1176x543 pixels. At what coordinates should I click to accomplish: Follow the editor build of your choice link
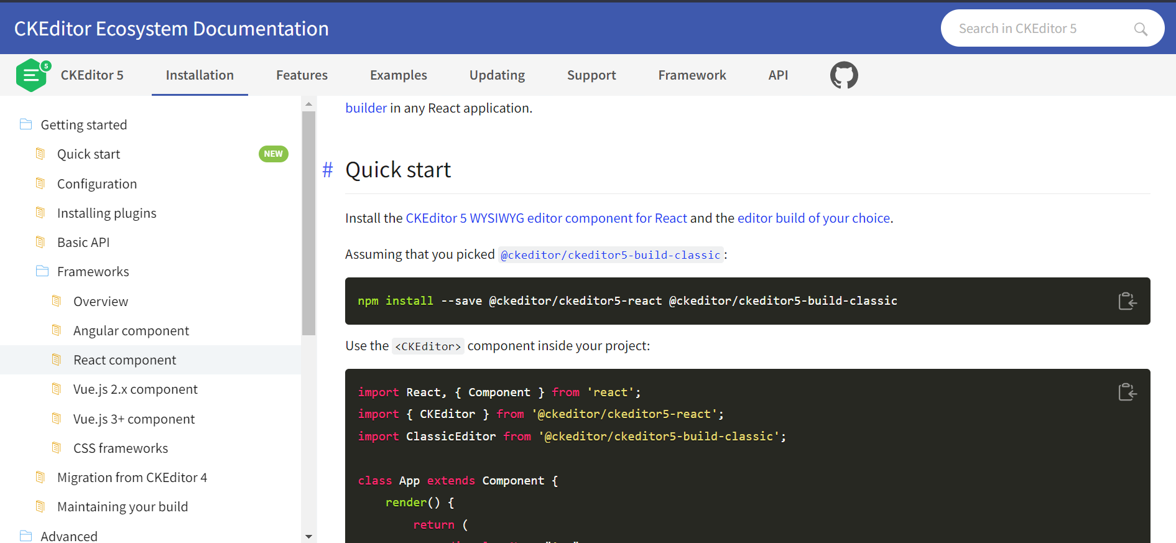(x=813, y=218)
